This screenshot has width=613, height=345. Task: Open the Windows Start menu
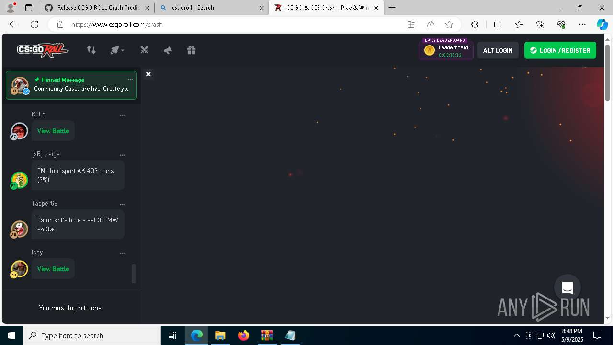[11, 335]
